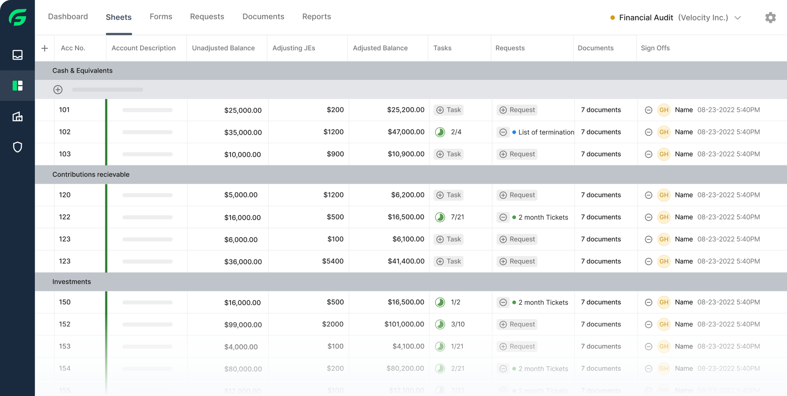Click the Adjusting JEs column header
787x396 pixels.
click(294, 48)
